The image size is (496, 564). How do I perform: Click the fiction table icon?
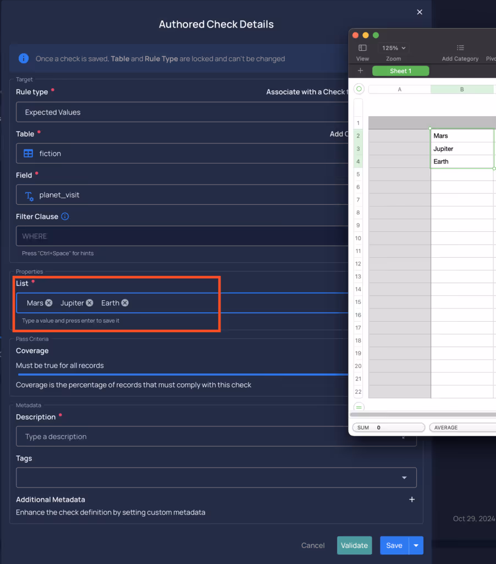28,154
